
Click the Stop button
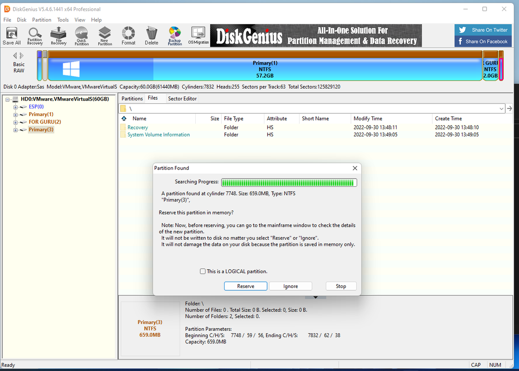(x=341, y=286)
